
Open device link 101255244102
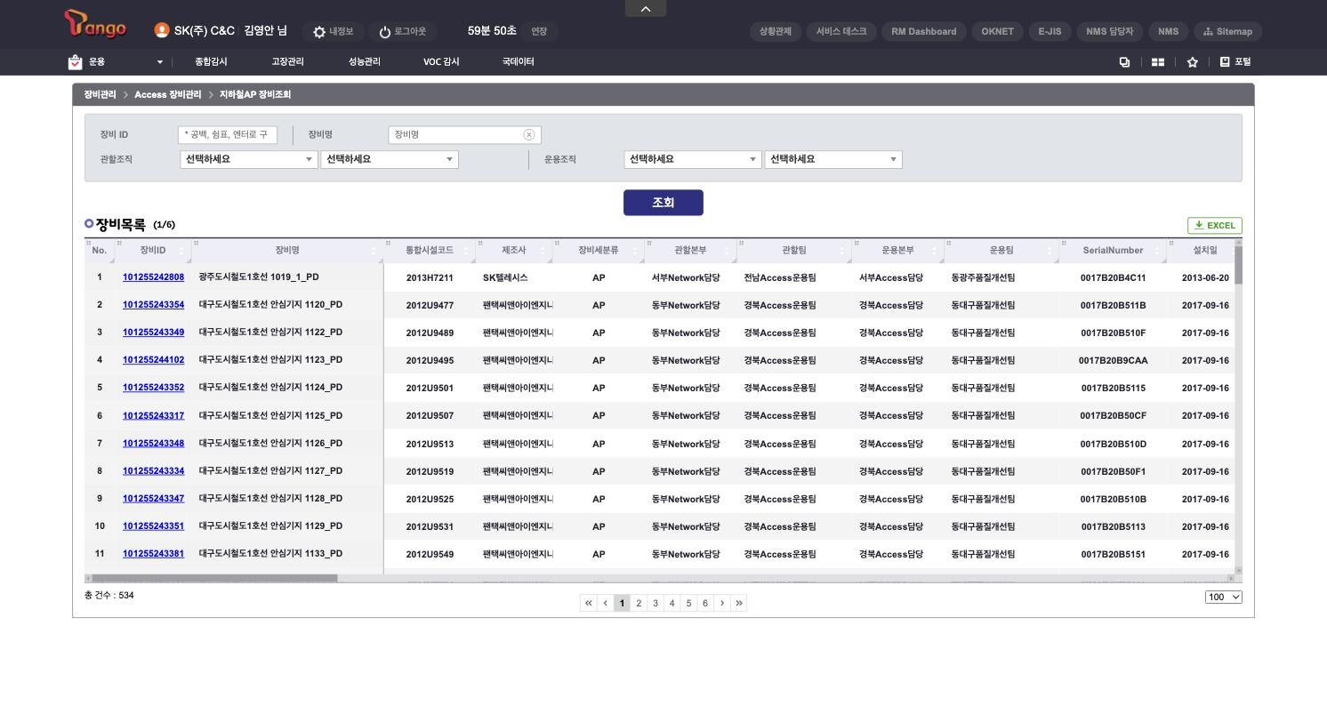point(153,360)
